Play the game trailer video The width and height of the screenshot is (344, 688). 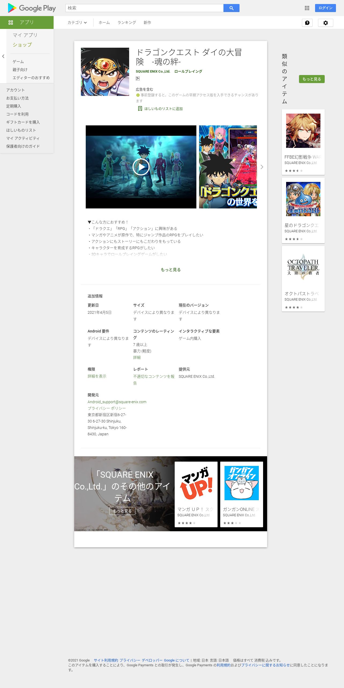click(x=141, y=167)
